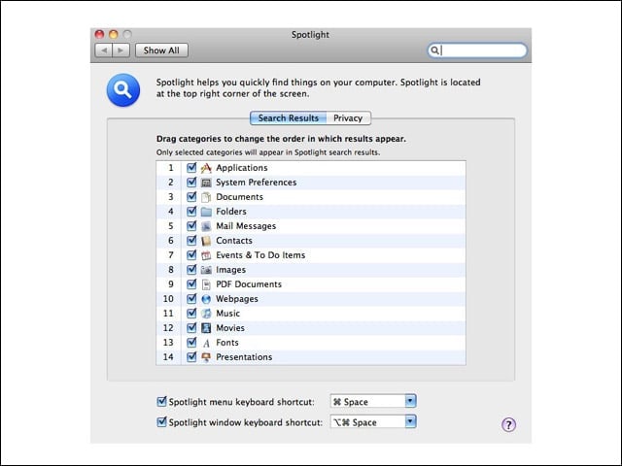Select the Applications row label

click(x=242, y=168)
